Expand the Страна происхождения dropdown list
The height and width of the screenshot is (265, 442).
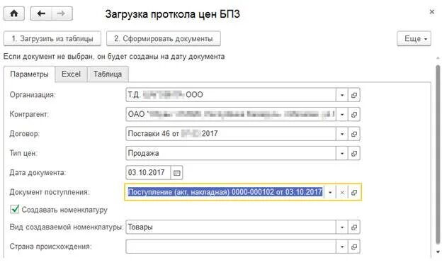[x=342, y=247]
